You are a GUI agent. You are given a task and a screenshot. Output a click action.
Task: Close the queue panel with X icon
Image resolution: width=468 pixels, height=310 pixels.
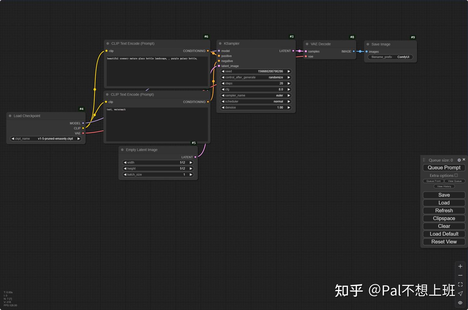pyautogui.click(x=464, y=159)
